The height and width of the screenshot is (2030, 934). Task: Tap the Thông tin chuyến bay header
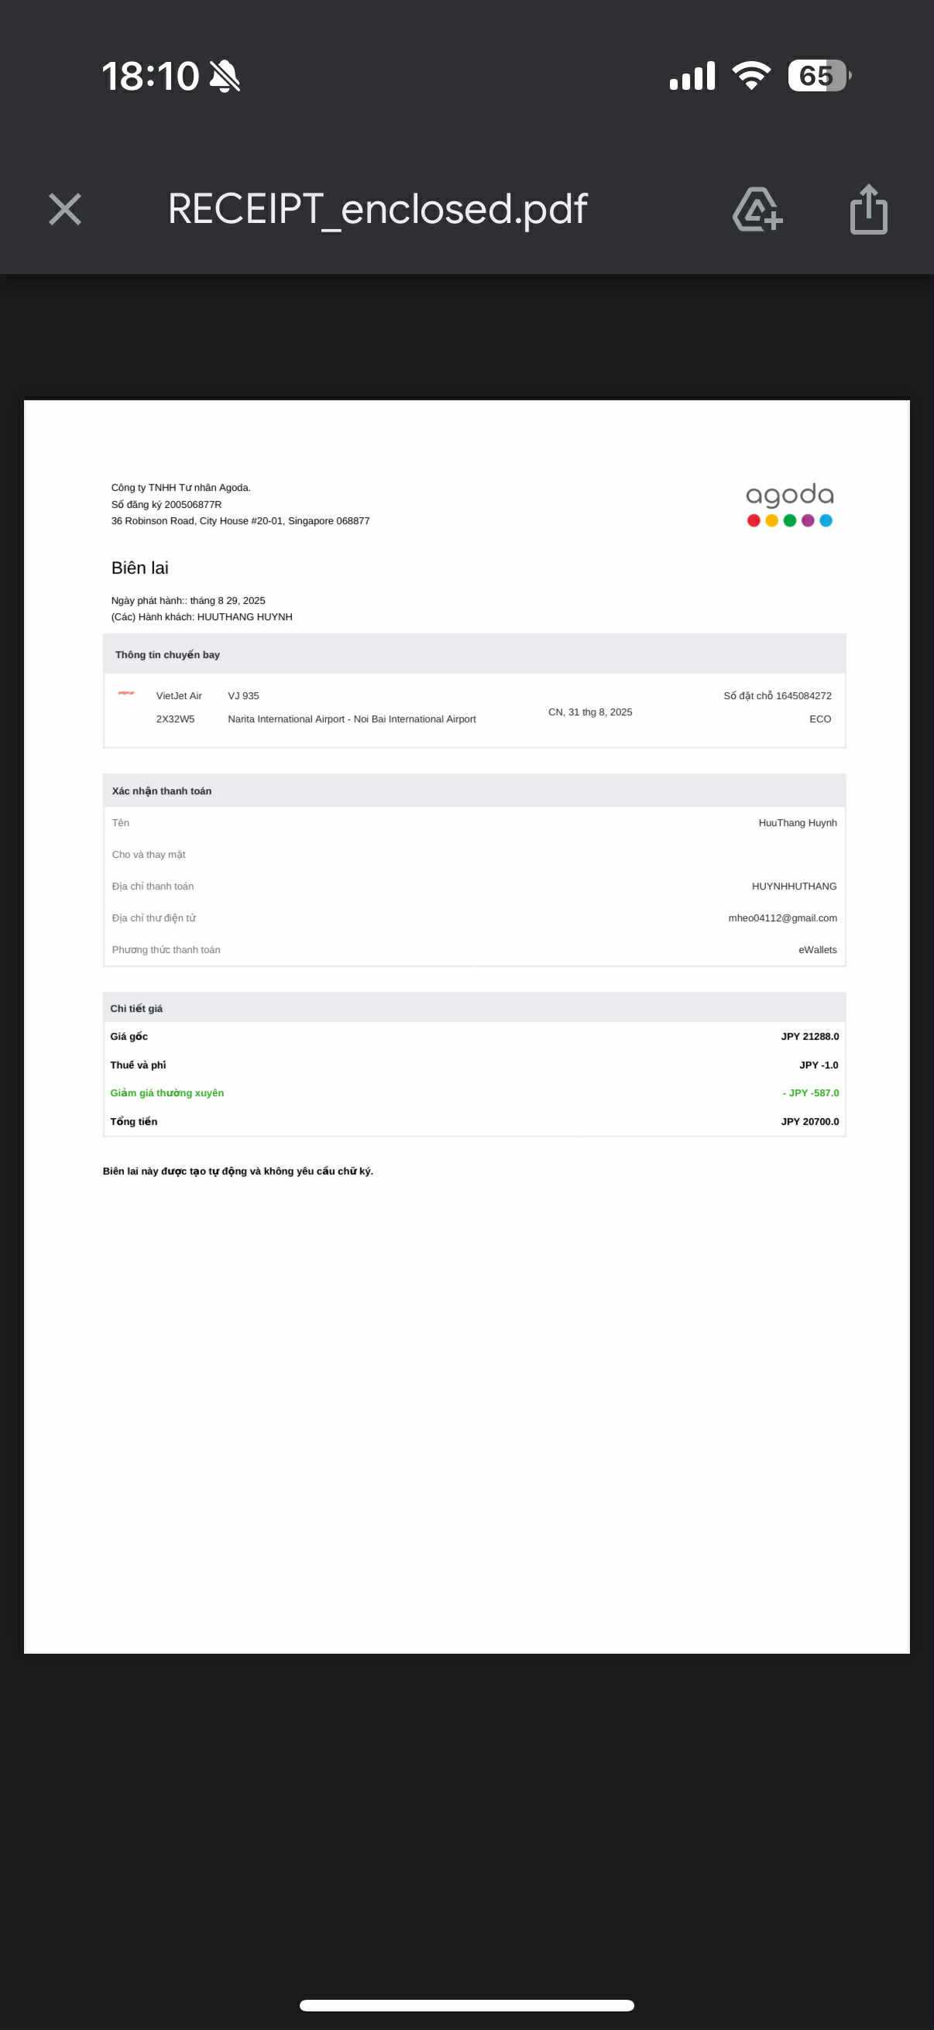coord(167,655)
